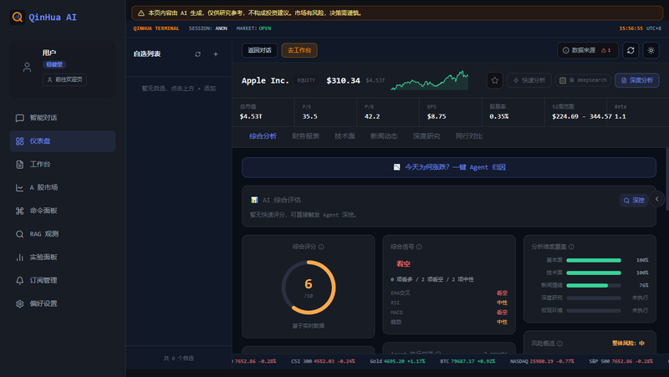Screen dimensions: 669x377
Task: Click the 新闻情绪 coverage progress bar
Action: pyautogui.click(x=594, y=285)
